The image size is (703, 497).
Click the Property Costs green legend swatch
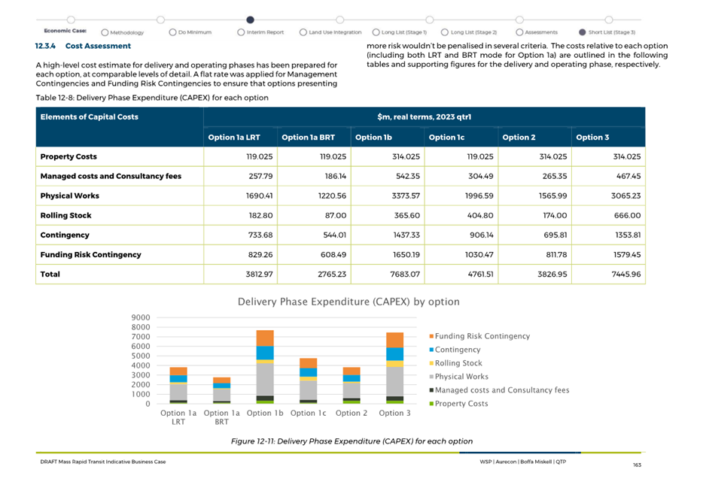[431, 404]
